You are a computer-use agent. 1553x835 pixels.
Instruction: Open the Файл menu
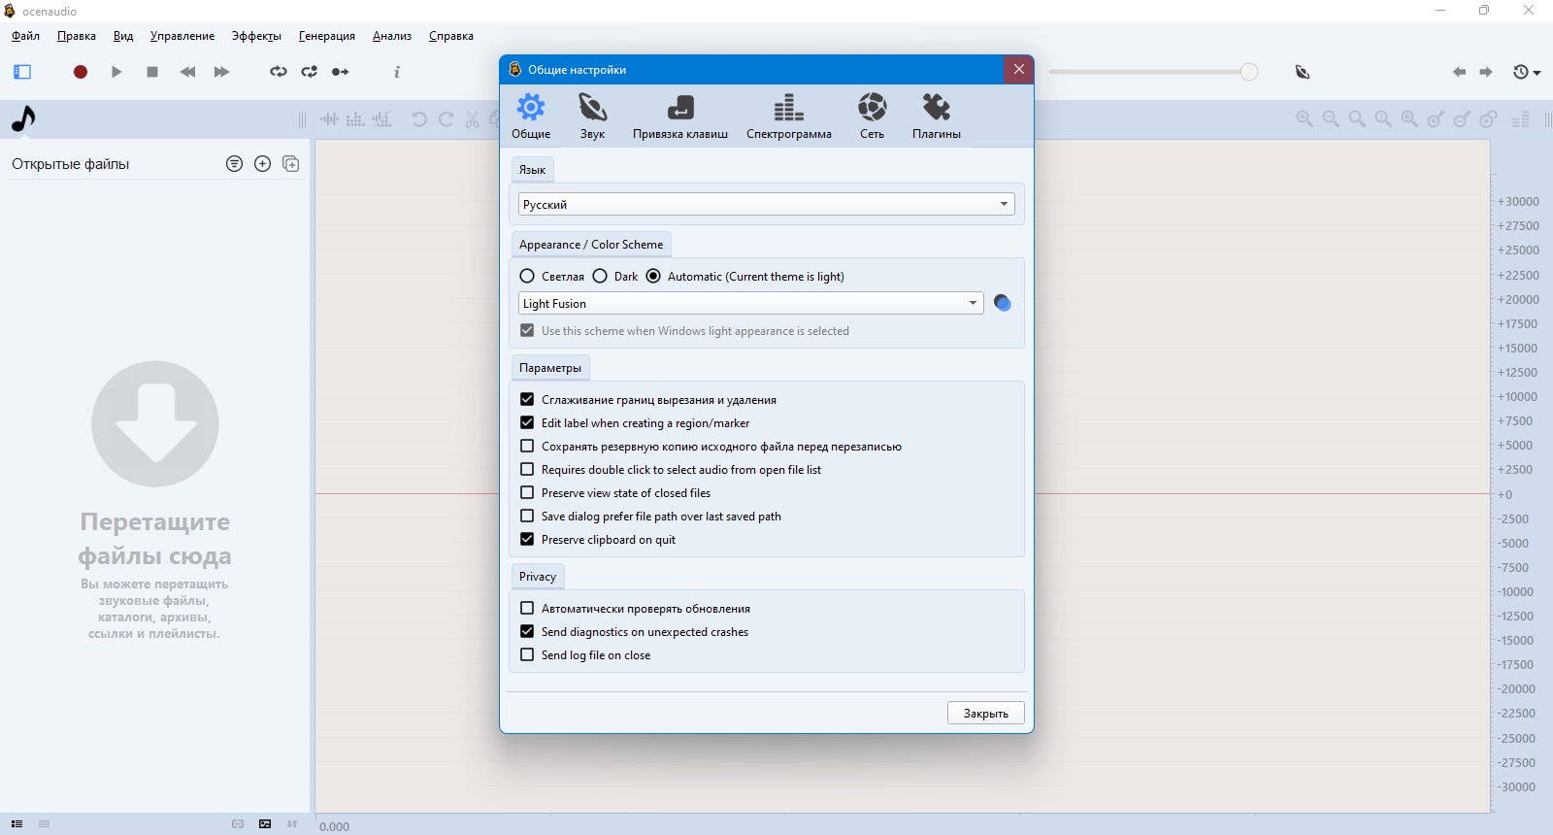pos(26,36)
